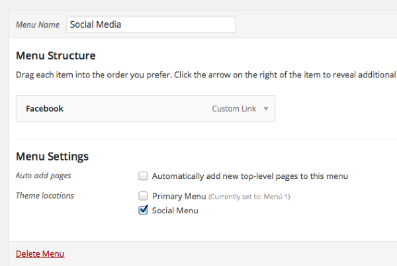Click the Menu Structure heading
The width and height of the screenshot is (397, 266).
(56, 56)
